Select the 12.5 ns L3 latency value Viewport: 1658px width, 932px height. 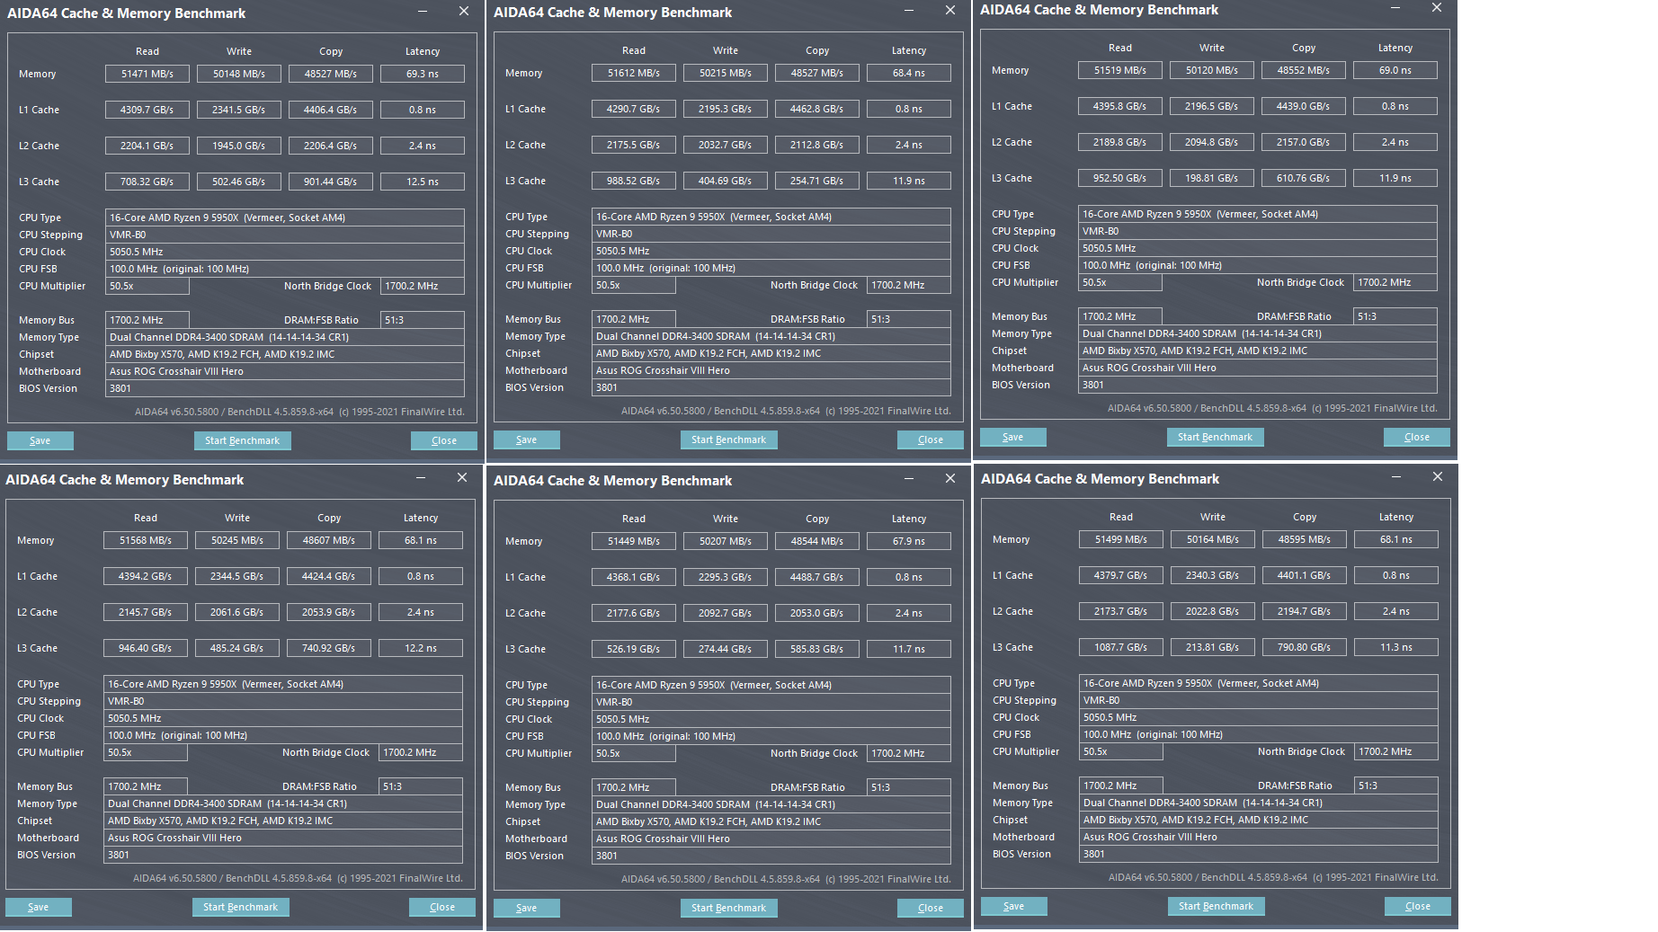[423, 182]
